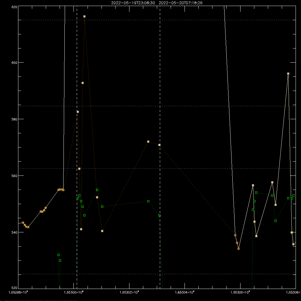Select the isolated green point near 532
The image size is (301, 301).
59,255
